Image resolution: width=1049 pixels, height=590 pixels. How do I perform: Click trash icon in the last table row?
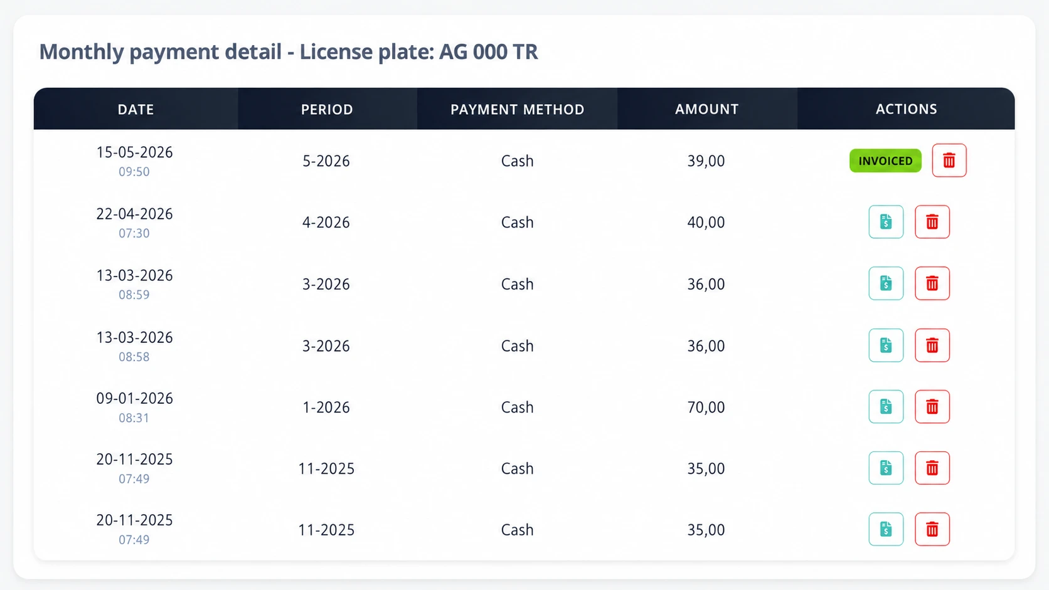pyautogui.click(x=932, y=529)
